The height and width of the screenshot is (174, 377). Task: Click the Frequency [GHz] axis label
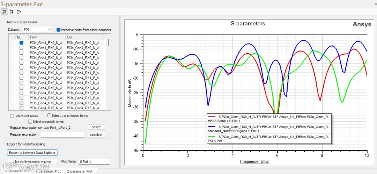(255, 161)
